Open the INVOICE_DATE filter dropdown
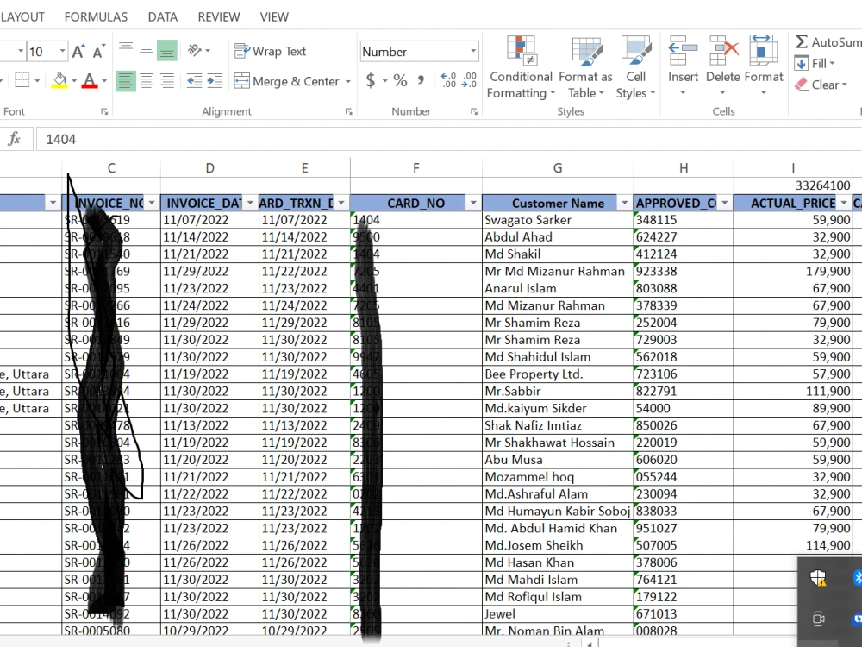The width and height of the screenshot is (862, 647). click(x=250, y=203)
